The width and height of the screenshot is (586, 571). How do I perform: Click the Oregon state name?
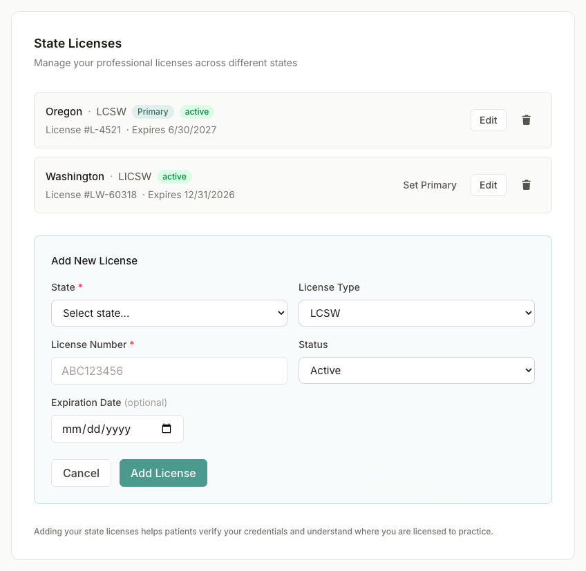coord(64,112)
